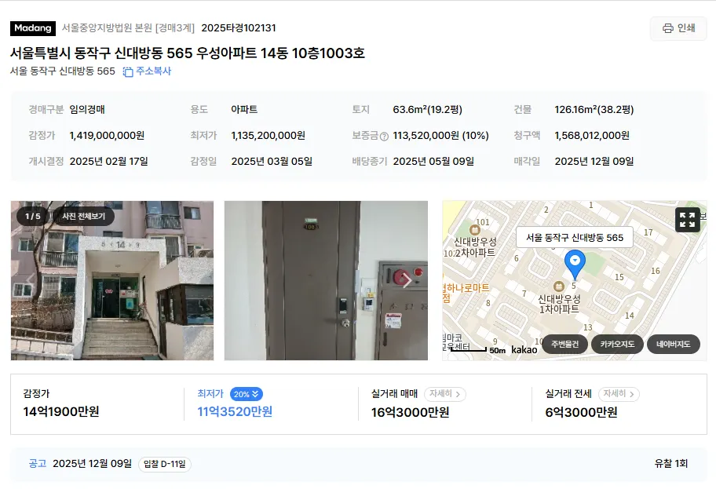Open 사진 전체보기 photo gallery
Image resolution: width=716 pixels, height=489 pixels.
coord(84,217)
